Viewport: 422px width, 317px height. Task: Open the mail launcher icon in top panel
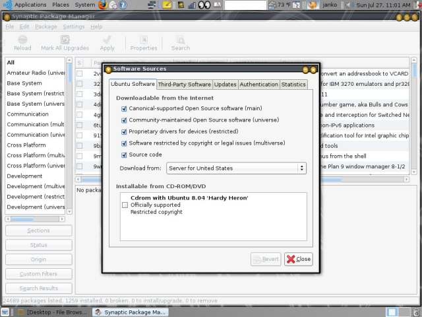coord(113,5)
